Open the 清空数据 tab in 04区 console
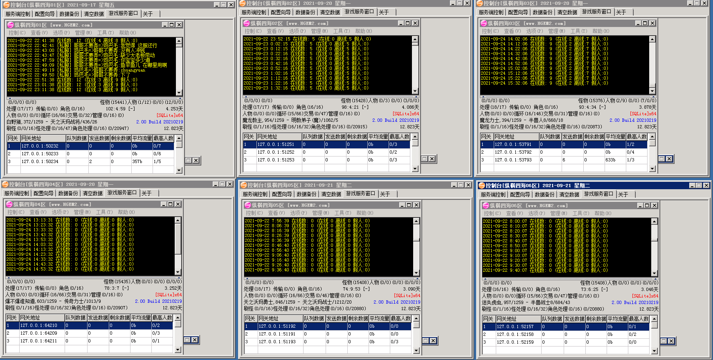713x360 pixels. [x=92, y=193]
